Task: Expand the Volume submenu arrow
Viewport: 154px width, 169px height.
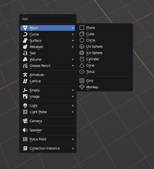Action: tap(73, 59)
